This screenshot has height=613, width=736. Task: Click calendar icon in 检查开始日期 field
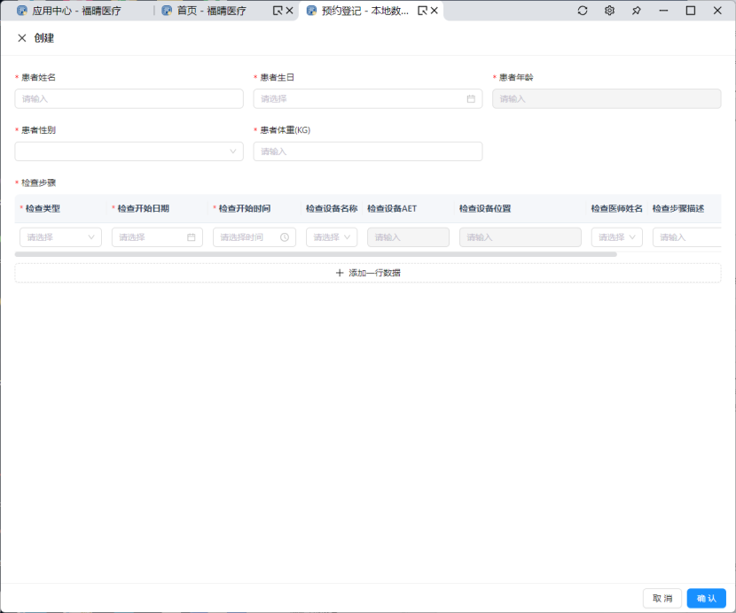pos(191,237)
